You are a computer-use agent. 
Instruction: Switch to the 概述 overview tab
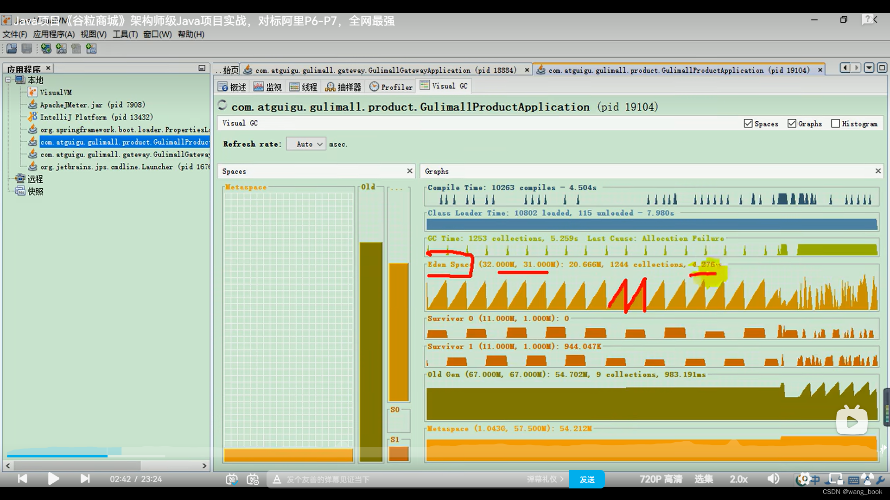point(232,87)
